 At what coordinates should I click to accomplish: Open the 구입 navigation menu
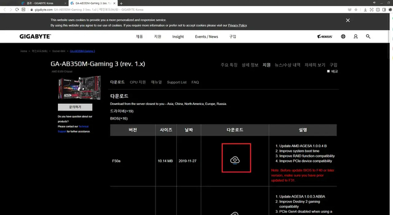click(x=232, y=36)
